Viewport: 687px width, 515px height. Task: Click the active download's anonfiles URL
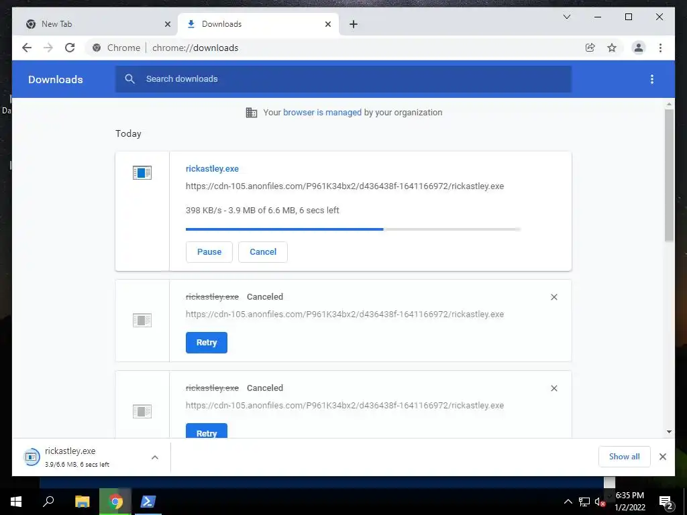[345, 186]
